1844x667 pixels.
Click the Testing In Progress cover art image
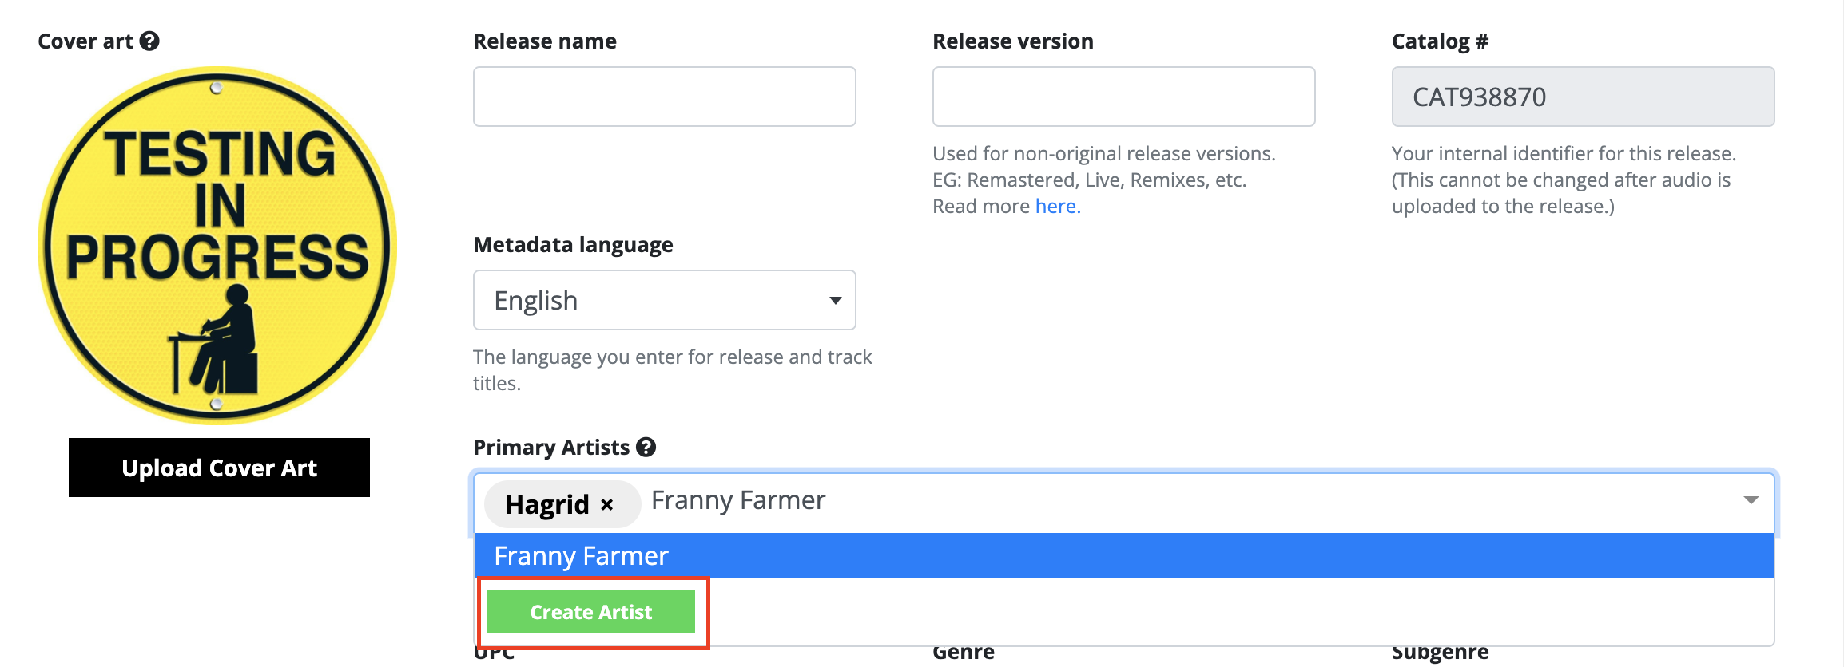pyautogui.click(x=217, y=245)
